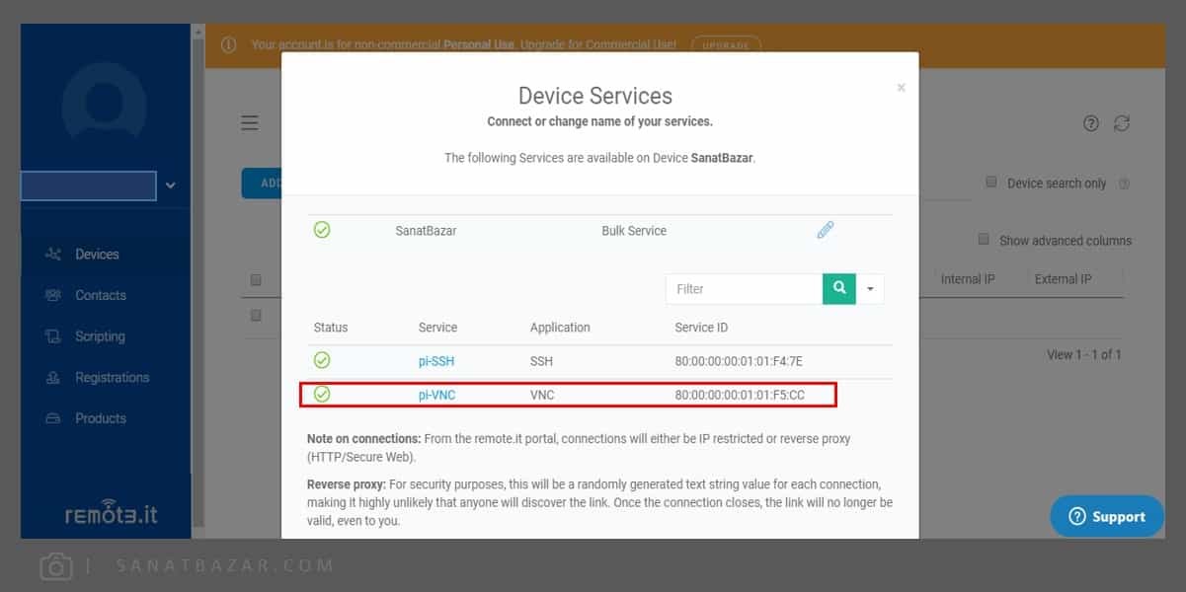Open the filter options dropdown arrow
This screenshot has height=592, width=1186.
870,289
